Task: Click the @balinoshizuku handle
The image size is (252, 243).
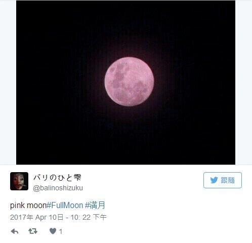Action: 58,188
